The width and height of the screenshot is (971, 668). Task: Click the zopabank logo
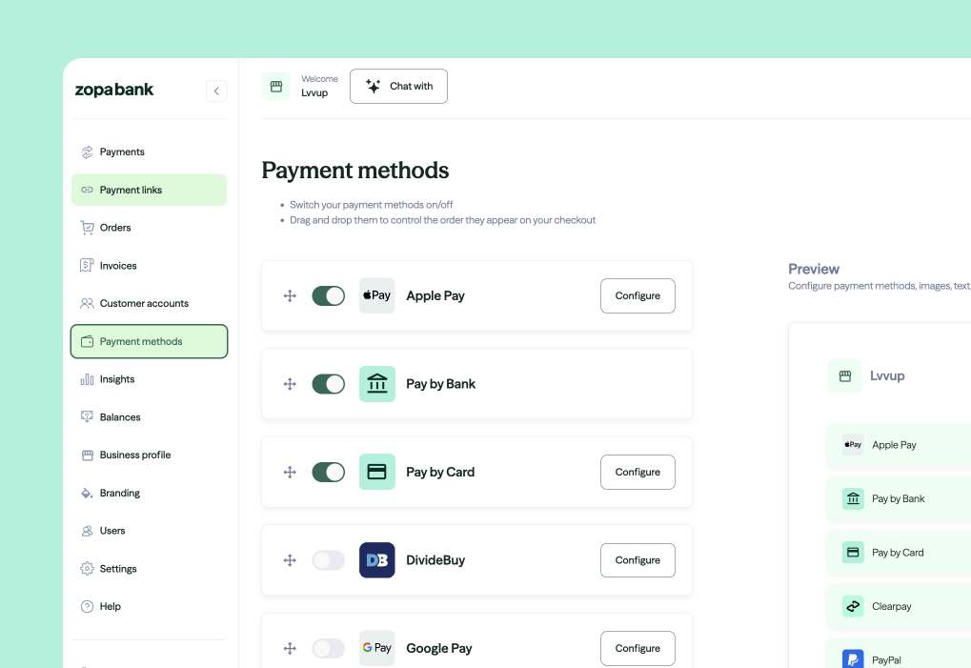114,90
